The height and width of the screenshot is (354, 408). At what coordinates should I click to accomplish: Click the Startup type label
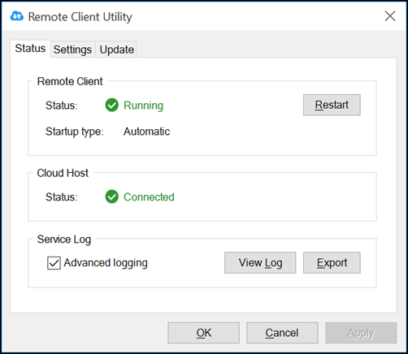coord(75,132)
